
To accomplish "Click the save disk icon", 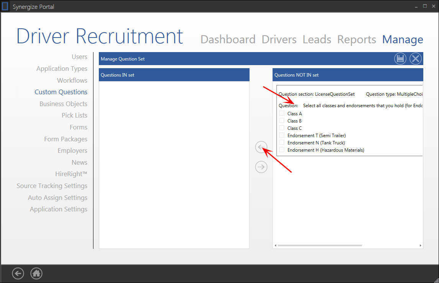I will (400, 59).
